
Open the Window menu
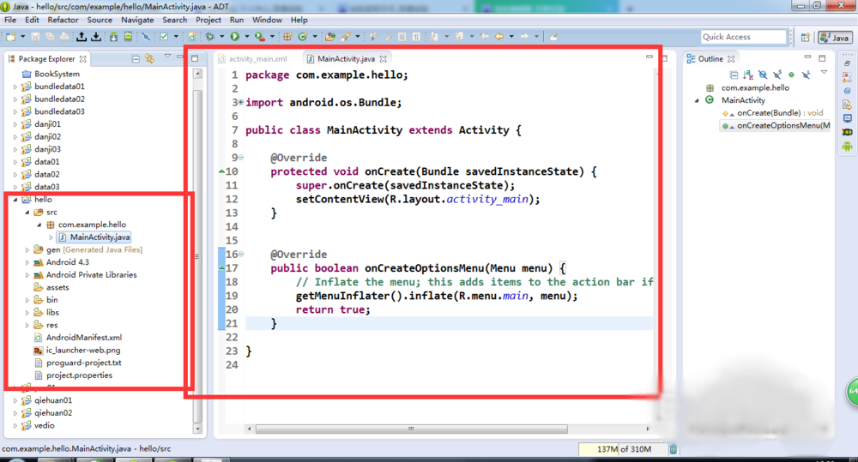pos(267,20)
